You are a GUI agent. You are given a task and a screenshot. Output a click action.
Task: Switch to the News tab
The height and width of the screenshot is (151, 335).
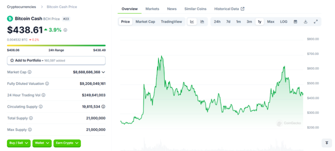172,9
